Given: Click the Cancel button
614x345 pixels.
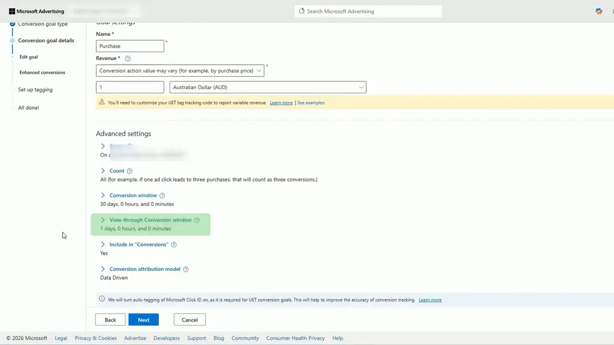Looking at the screenshot, I should pyautogui.click(x=189, y=320).
